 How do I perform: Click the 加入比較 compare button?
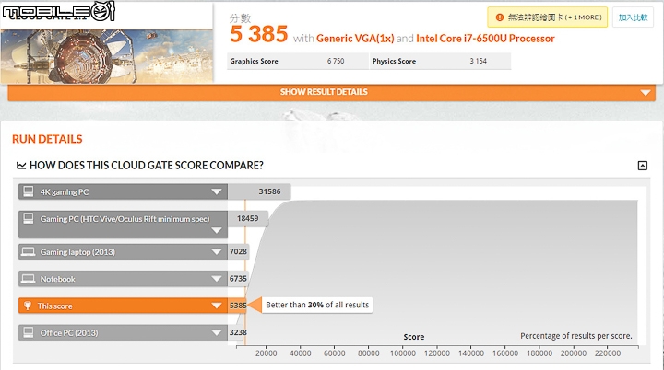pyautogui.click(x=633, y=17)
